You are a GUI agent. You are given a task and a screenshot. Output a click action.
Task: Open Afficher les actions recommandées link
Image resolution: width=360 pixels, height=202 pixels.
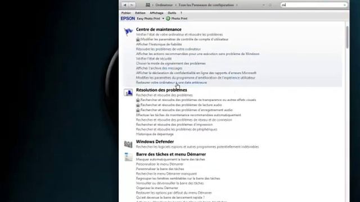197,54
